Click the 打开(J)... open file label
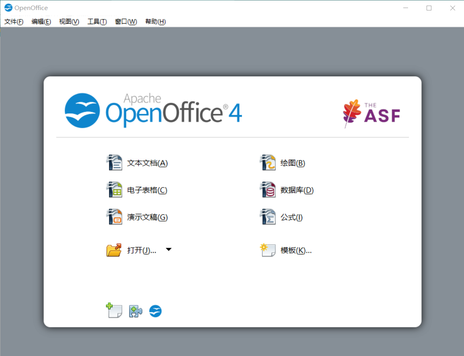Image resolution: width=464 pixels, height=356 pixels. click(x=141, y=250)
